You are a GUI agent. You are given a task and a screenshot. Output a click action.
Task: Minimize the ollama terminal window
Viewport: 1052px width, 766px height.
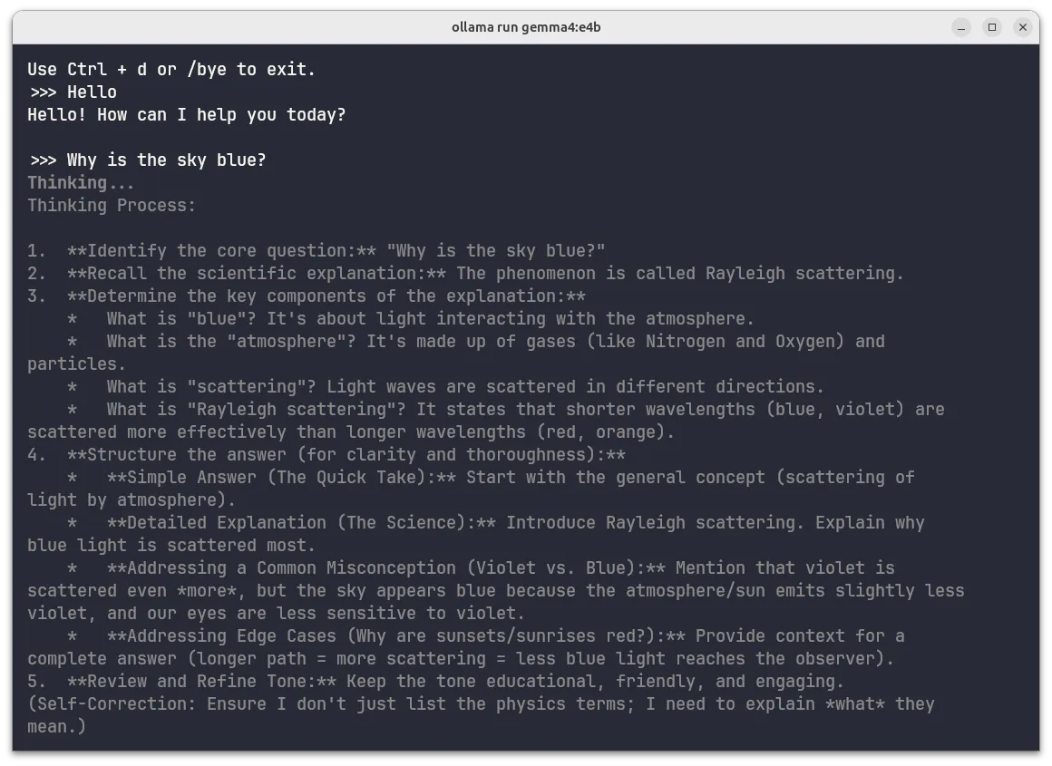(961, 27)
